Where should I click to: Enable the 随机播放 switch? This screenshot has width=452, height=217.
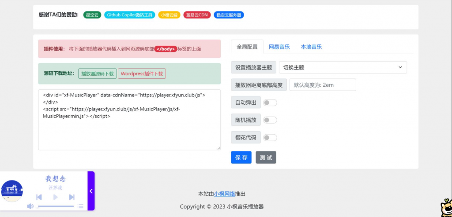tap(270, 120)
